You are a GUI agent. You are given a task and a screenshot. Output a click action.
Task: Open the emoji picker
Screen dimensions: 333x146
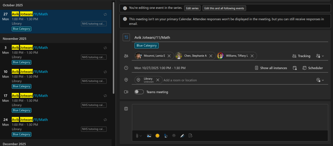point(157,136)
